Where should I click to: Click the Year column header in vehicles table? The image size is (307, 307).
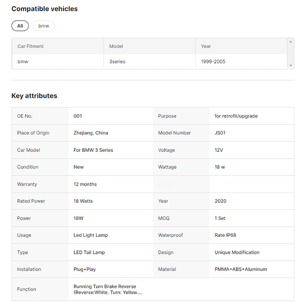coord(206,46)
